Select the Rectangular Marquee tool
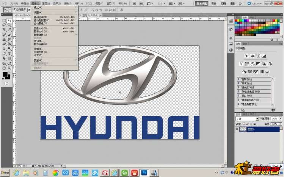Image resolution: width=284 pixels, height=177 pixels. click(4, 20)
